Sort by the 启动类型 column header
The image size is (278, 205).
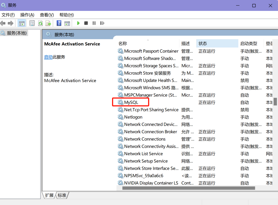249,44
